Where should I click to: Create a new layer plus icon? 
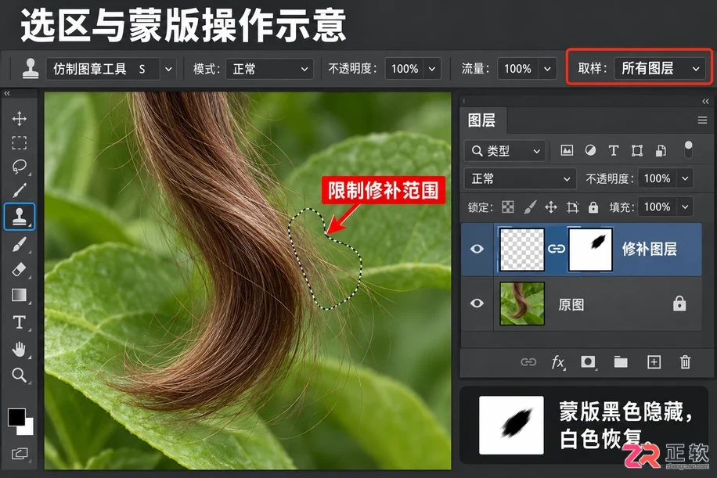coord(654,362)
